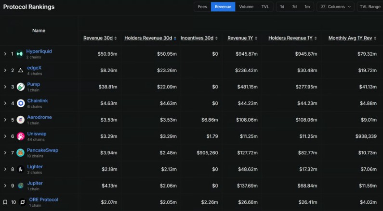Expand the Uniswap row chevron
Screen dimensions: 383x211
(5, 136)
